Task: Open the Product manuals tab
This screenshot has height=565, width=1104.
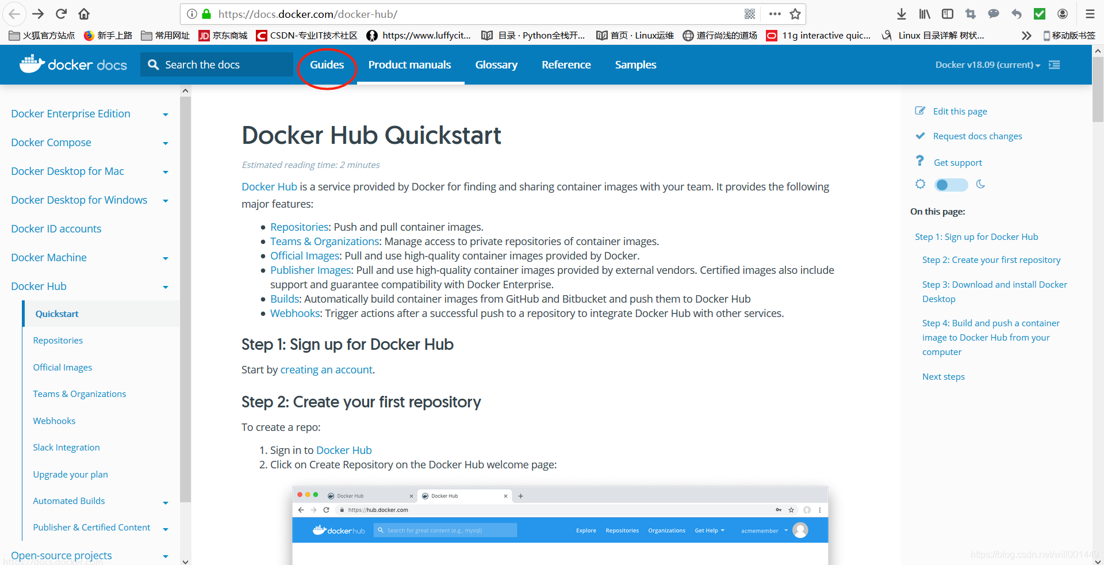Action: click(409, 64)
